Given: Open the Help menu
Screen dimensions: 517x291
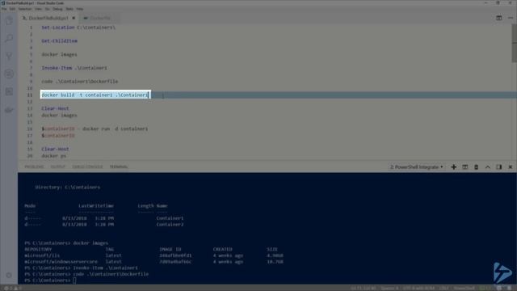Looking at the screenshot, I should click(80, 9).
